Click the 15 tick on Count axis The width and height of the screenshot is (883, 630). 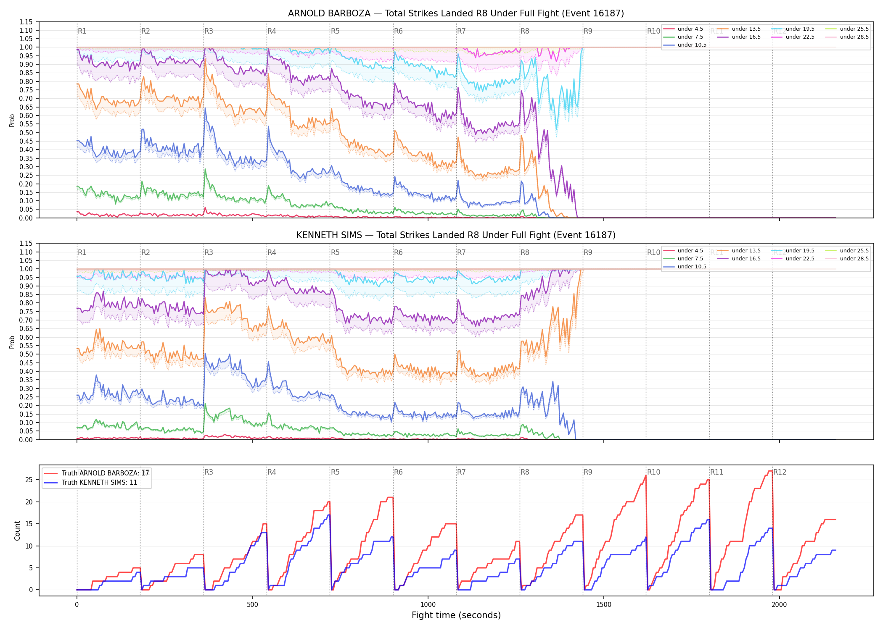pyautogui.click(x=29, y=524)
